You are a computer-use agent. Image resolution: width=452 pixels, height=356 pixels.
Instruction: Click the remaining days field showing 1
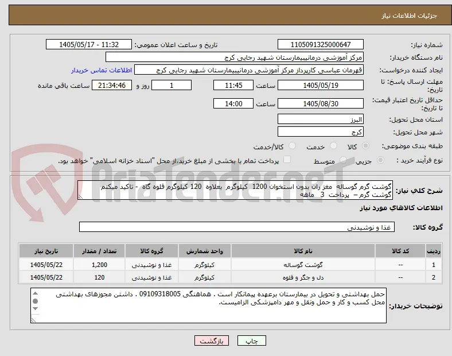pos(172,86)
